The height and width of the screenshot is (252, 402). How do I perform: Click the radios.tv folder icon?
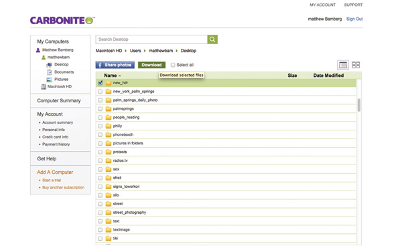[109, 160]
